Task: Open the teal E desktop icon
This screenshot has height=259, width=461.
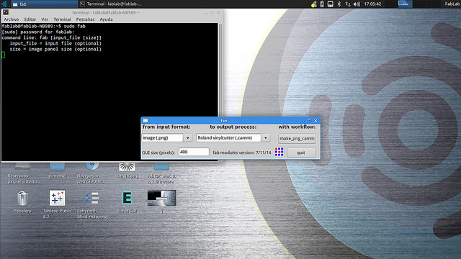Action: pos(127,198)
